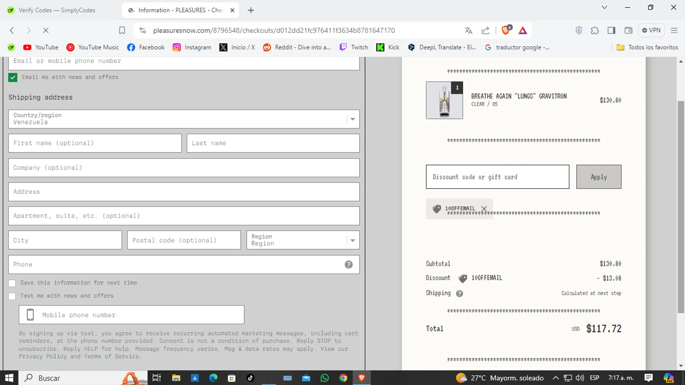685x385 pixels.
Task: Click the Shipping info question icon
Action: coord(459,294)
